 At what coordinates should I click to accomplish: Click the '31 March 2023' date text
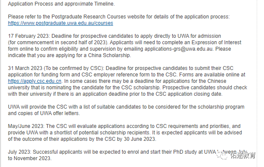pos(25,68)
